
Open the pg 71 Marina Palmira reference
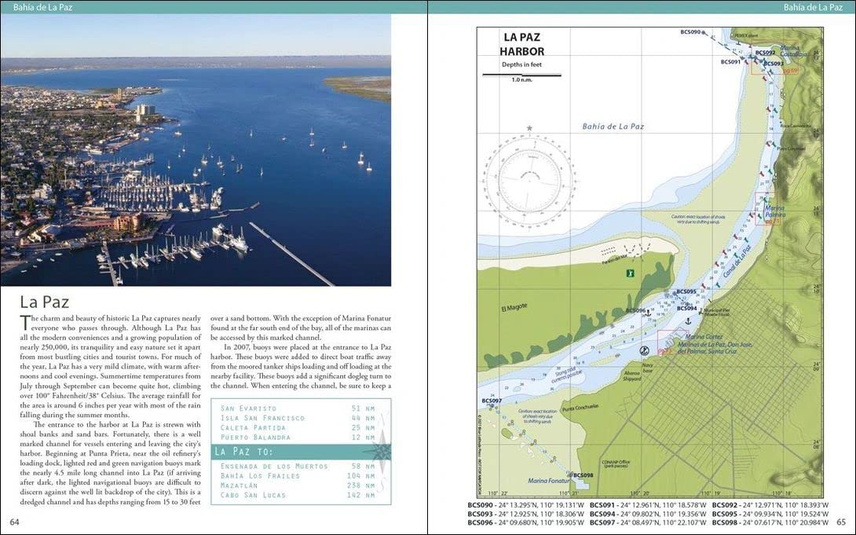coord(773,222)
